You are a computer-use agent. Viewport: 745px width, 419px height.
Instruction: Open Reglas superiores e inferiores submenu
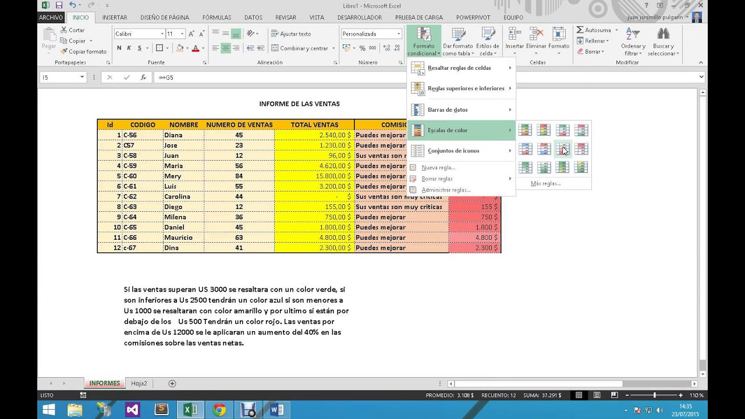coord(461,88)
